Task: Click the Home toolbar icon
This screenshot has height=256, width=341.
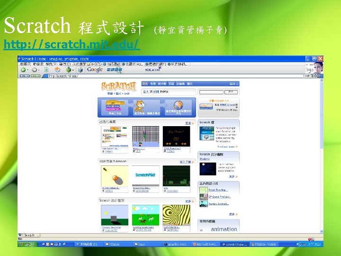Action: [x=57, y=70]
